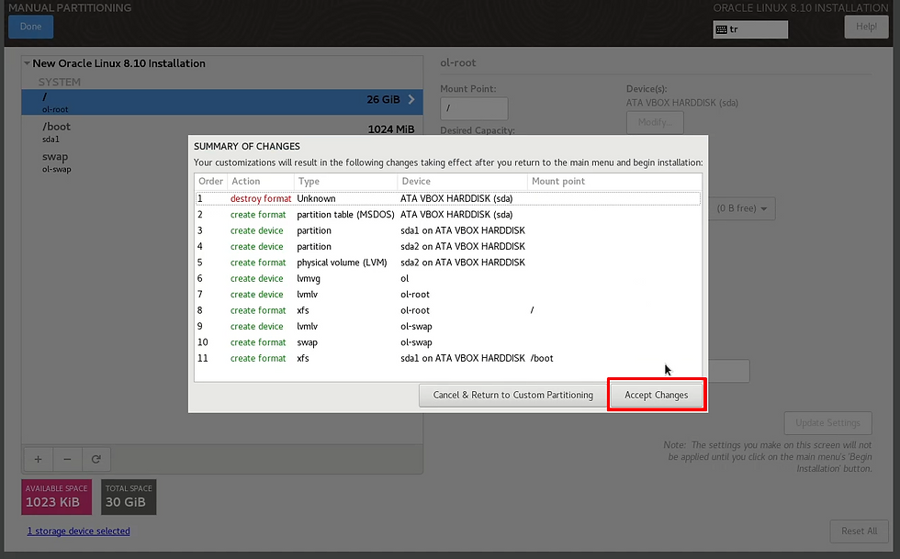Select row 6 create device lvmvg ol
This screenshot has width=900, height=559.
click(x=448, y=278)
